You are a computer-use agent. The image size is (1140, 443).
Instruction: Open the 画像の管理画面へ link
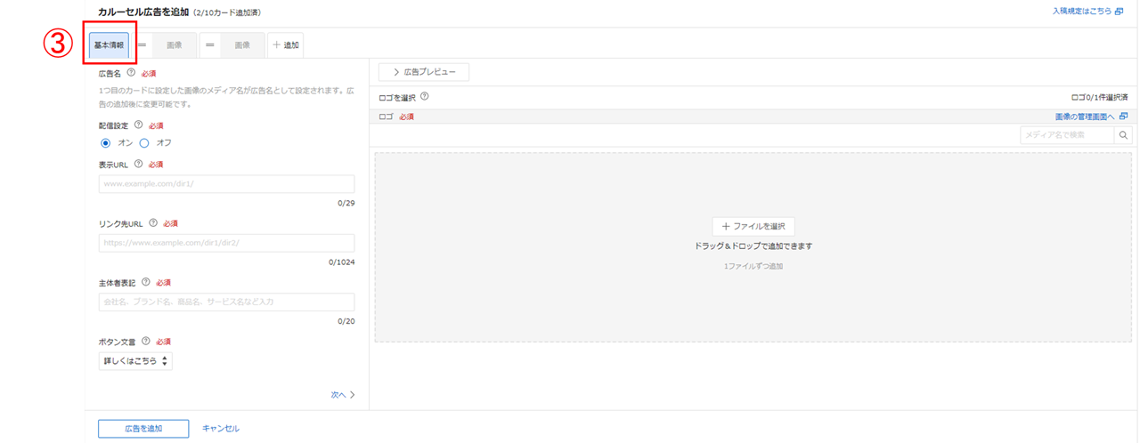(x=1090, y=117)
